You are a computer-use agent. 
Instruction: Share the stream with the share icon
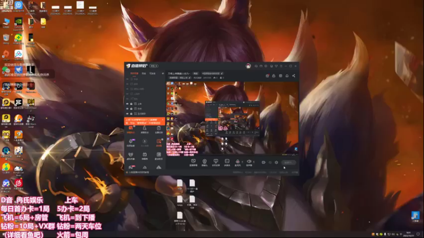294,76
